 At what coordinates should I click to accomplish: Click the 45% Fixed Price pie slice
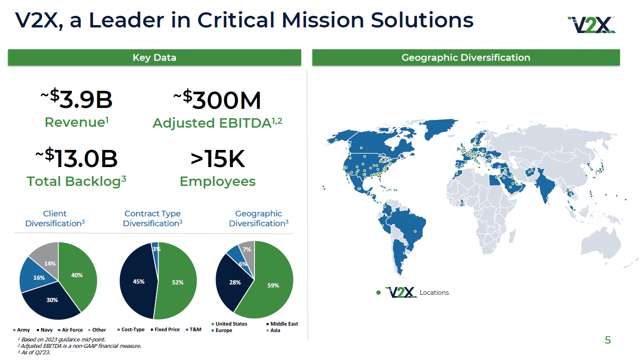pyautogui.click(x=138, y=281)
